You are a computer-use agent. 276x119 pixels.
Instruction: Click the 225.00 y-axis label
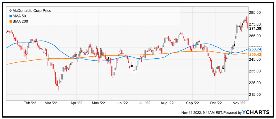255,83
